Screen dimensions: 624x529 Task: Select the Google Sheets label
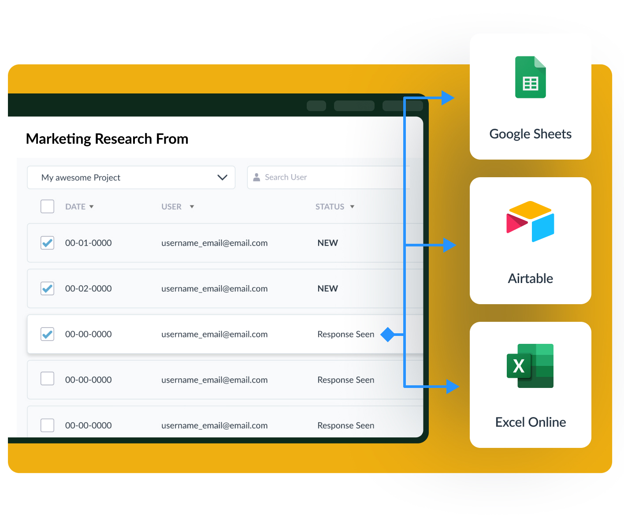coord(530,134)
